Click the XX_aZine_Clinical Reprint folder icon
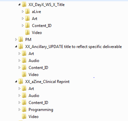 [21, 82]
